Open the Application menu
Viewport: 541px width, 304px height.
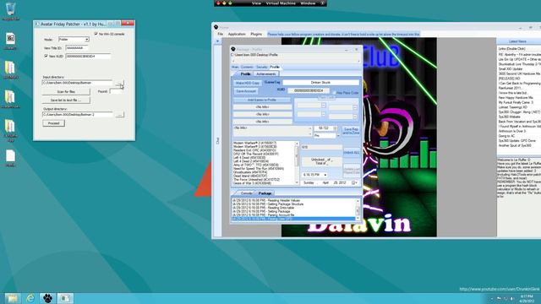pos(237,34)
